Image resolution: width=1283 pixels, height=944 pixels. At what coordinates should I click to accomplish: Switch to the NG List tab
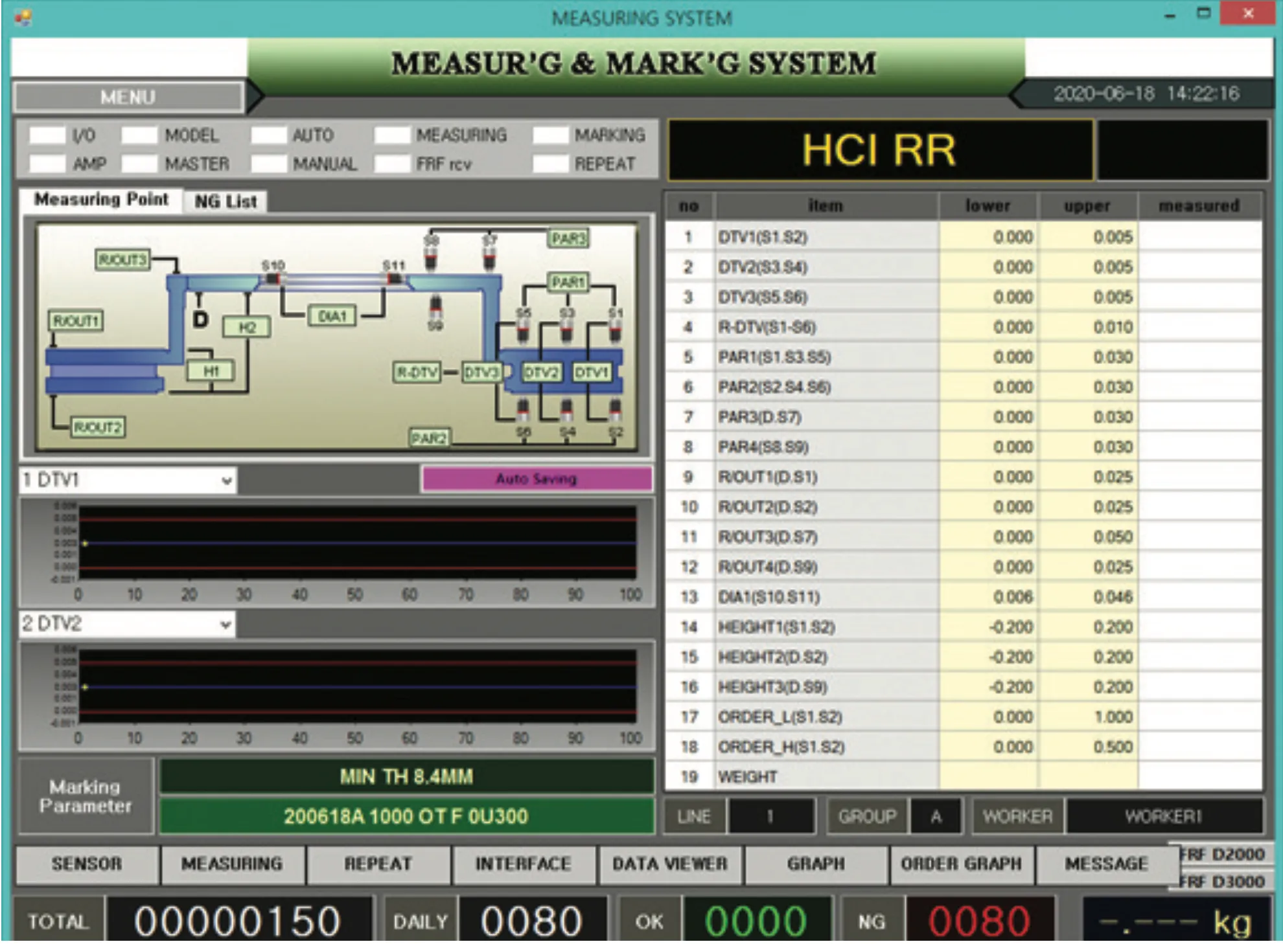[x=225, y=201]
